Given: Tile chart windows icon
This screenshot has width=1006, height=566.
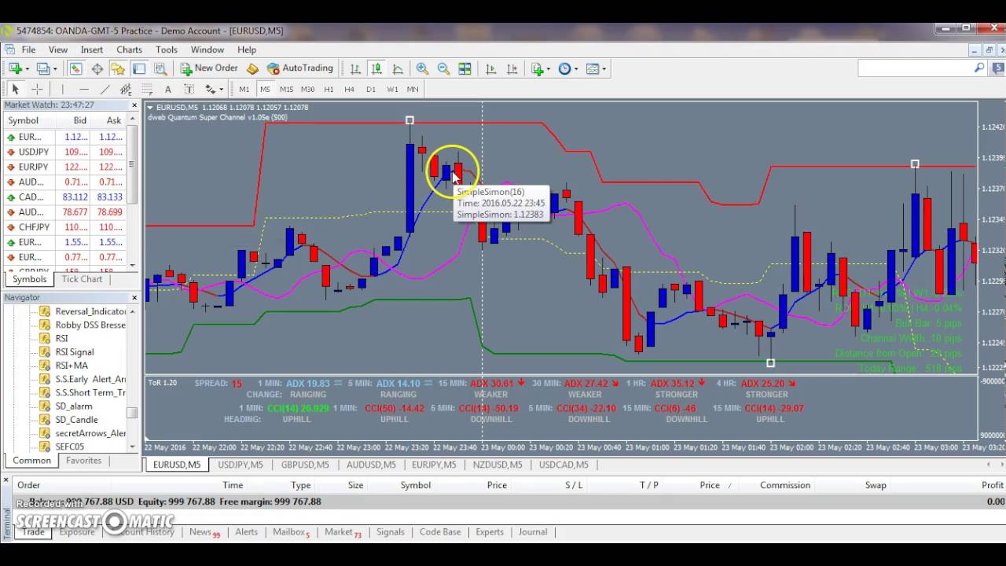Looking at the screenshot, I should click(x=464, y=68).
